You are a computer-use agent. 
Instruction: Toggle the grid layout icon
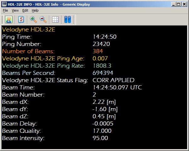click(x=55, y=20)
